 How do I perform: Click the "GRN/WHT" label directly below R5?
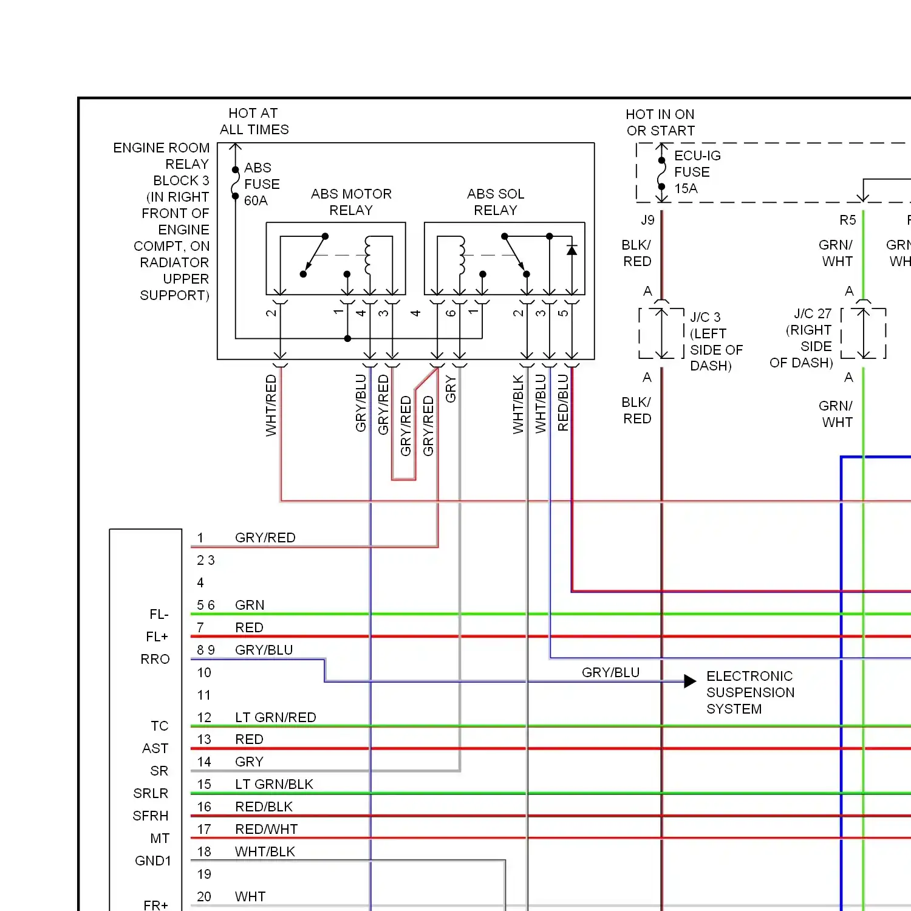tap(836, 253)
